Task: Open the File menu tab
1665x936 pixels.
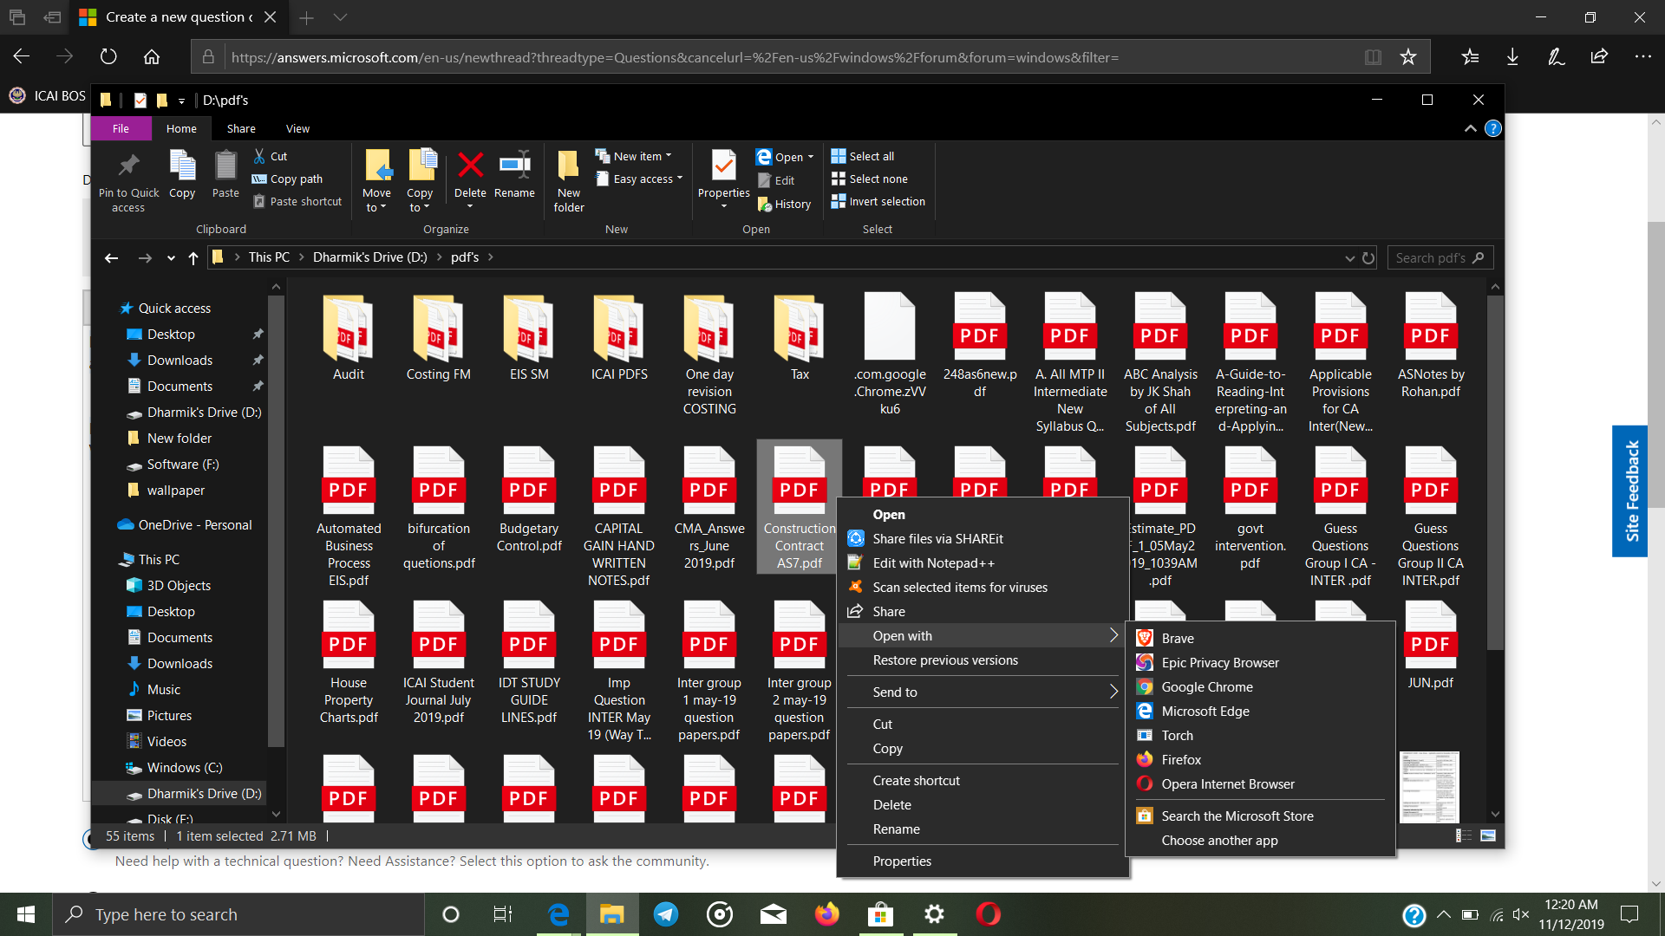Action: (121, 128)
